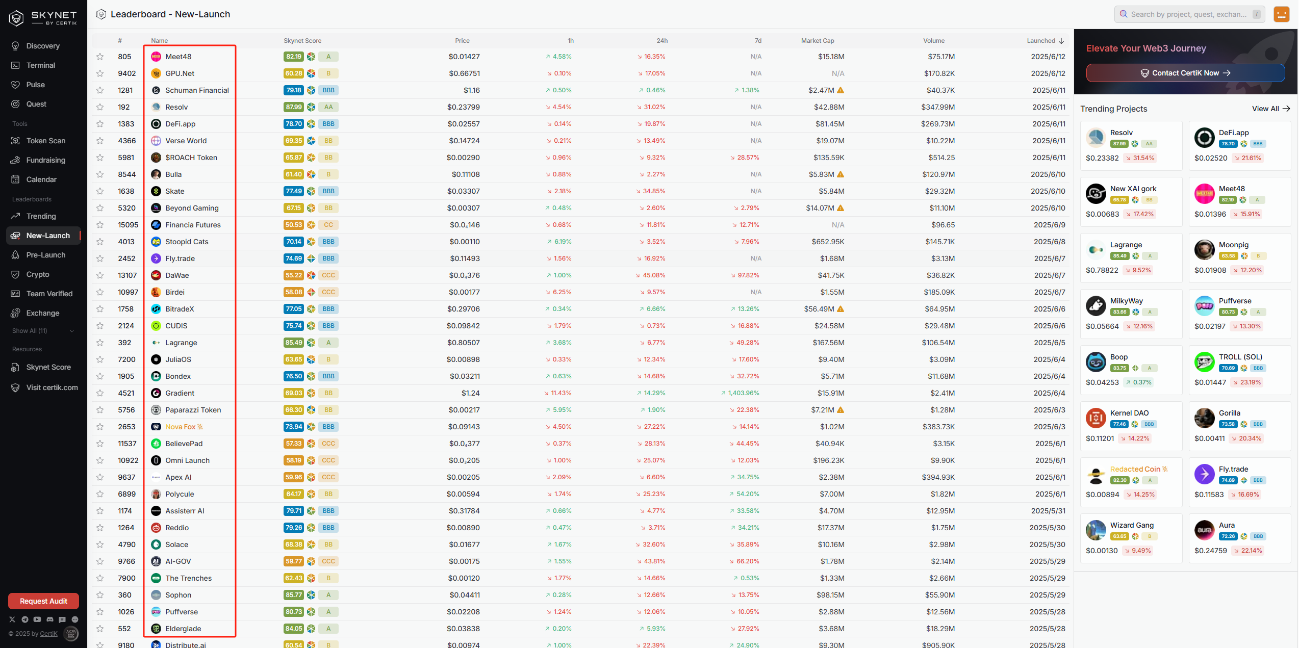Click the Pulse heart icon

[15, 85]
